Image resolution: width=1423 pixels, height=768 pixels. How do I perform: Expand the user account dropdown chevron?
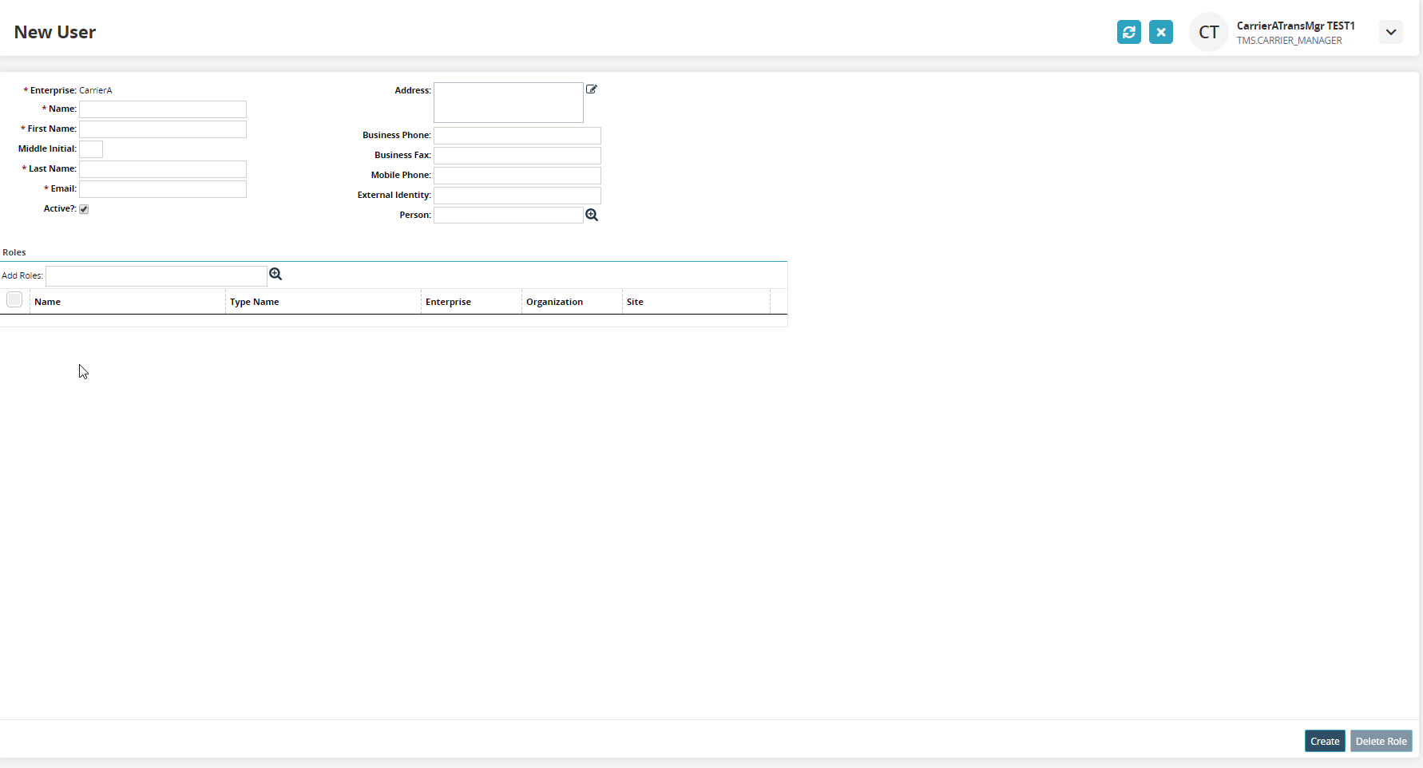point(1390,32)
